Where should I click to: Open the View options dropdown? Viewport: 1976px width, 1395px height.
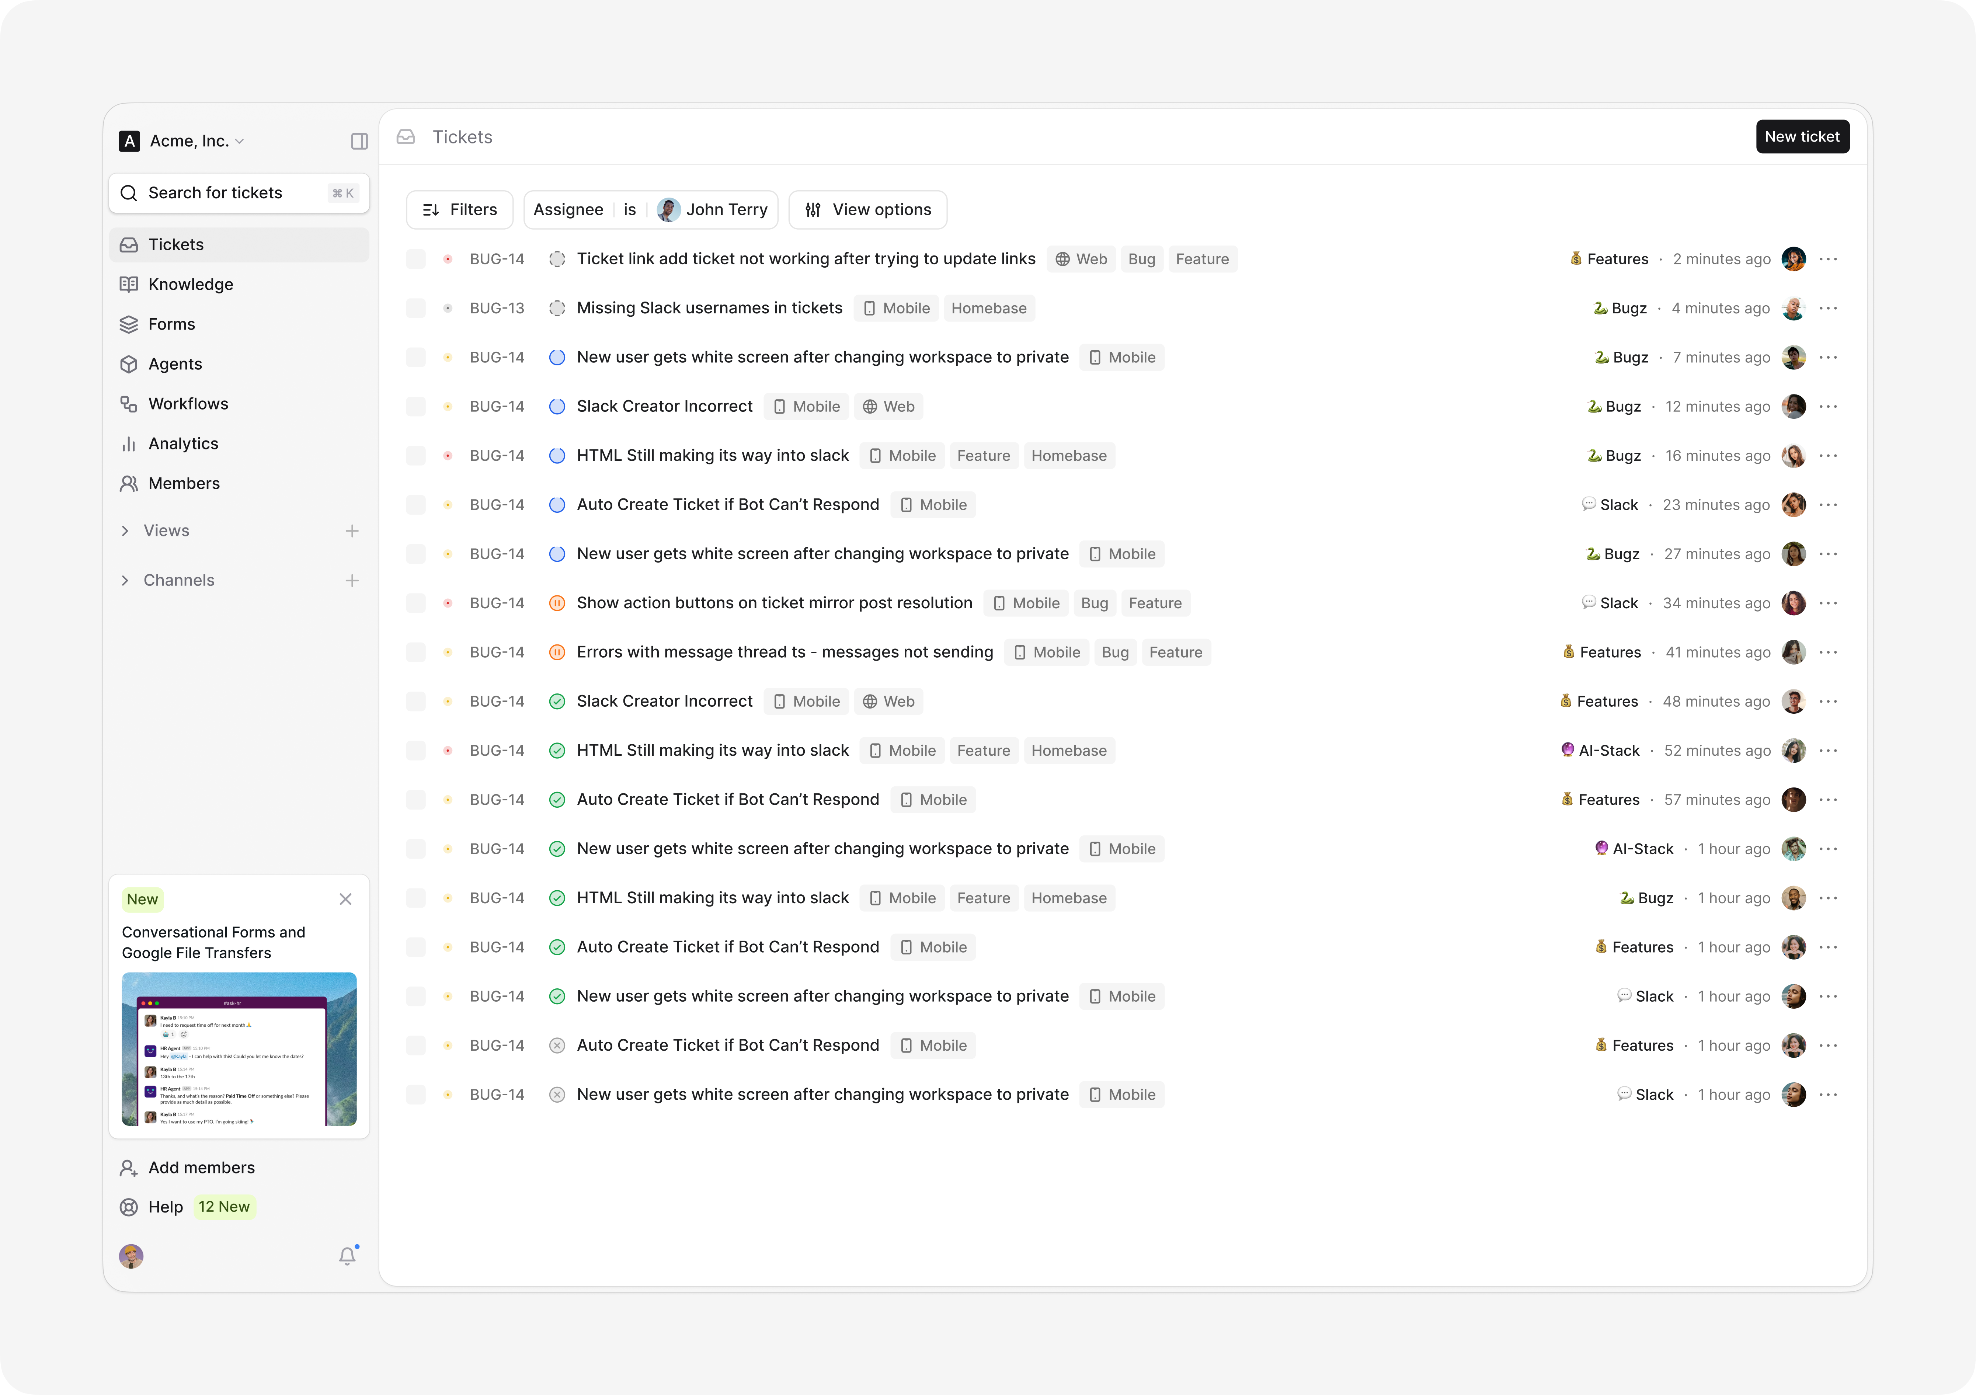[867, 210]
